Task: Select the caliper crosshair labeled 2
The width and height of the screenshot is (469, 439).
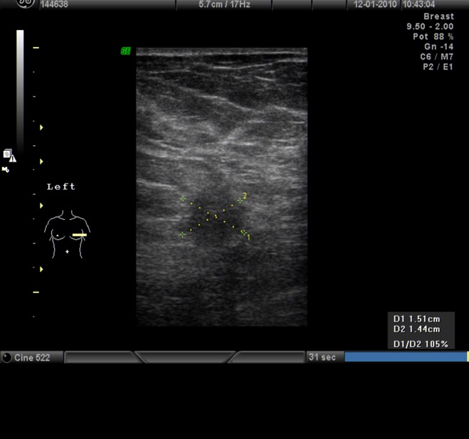Action: [x=240, y=201]
